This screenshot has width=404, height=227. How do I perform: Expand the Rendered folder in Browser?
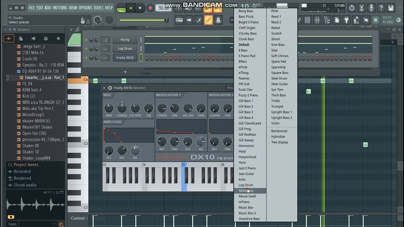tap(22, 178)
